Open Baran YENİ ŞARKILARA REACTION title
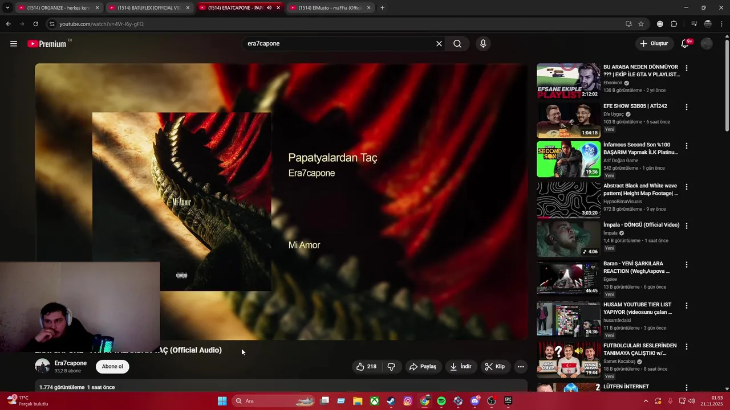Viewport: 730px width, 410px height. [x=636, y=268]
